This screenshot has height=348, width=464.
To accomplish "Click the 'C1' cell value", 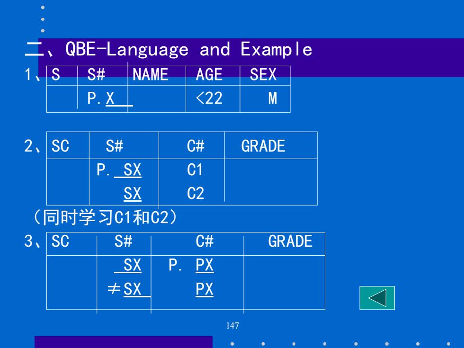I will tap(195, 170).
